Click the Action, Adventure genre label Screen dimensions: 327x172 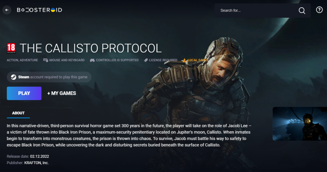click(22, 60)
